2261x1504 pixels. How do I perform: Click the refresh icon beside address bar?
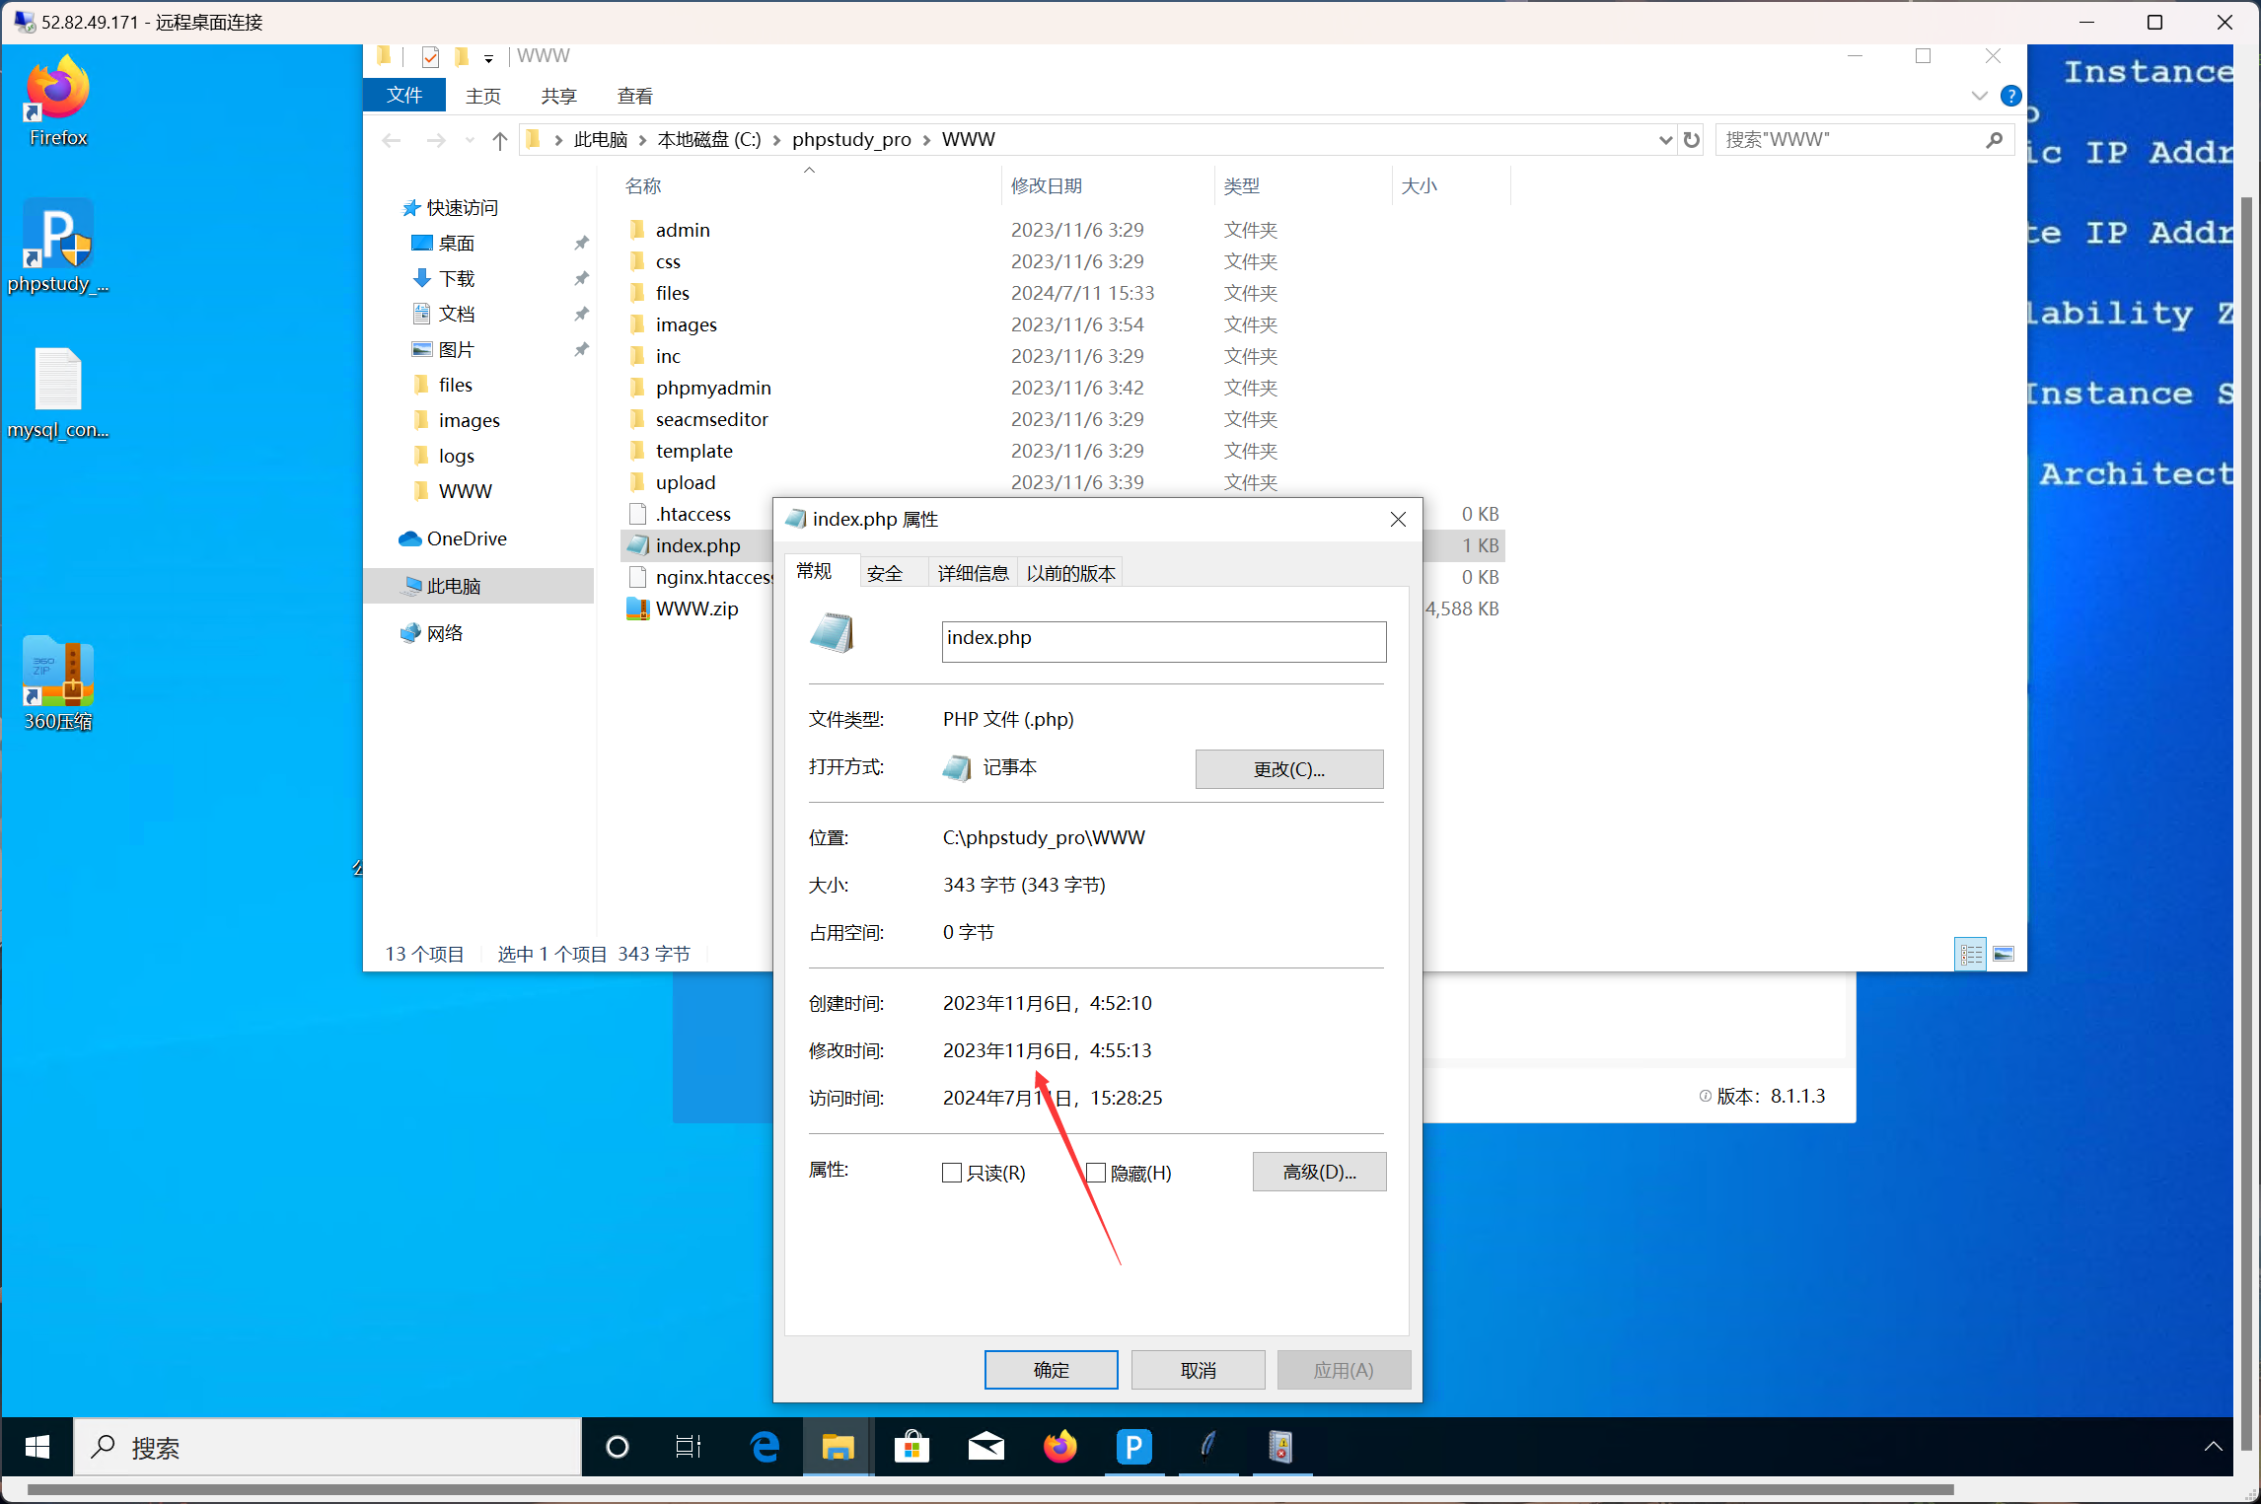click(x=1692, y=140)
